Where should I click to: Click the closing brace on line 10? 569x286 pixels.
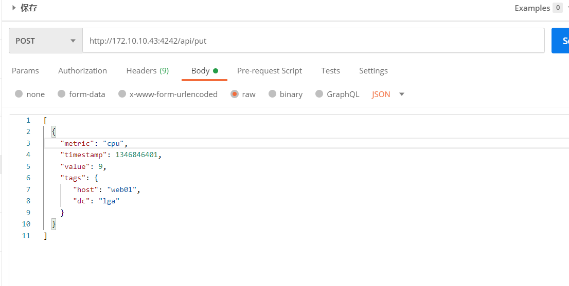pyautogui.click(x=54, y=224)
